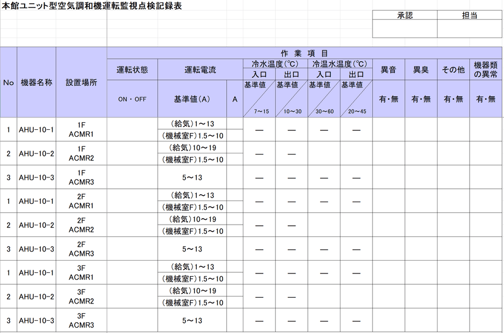The height and width of the screenshot is (333, 504).
Task: Click the ON・OFF header cell
Action: [132, 99]
